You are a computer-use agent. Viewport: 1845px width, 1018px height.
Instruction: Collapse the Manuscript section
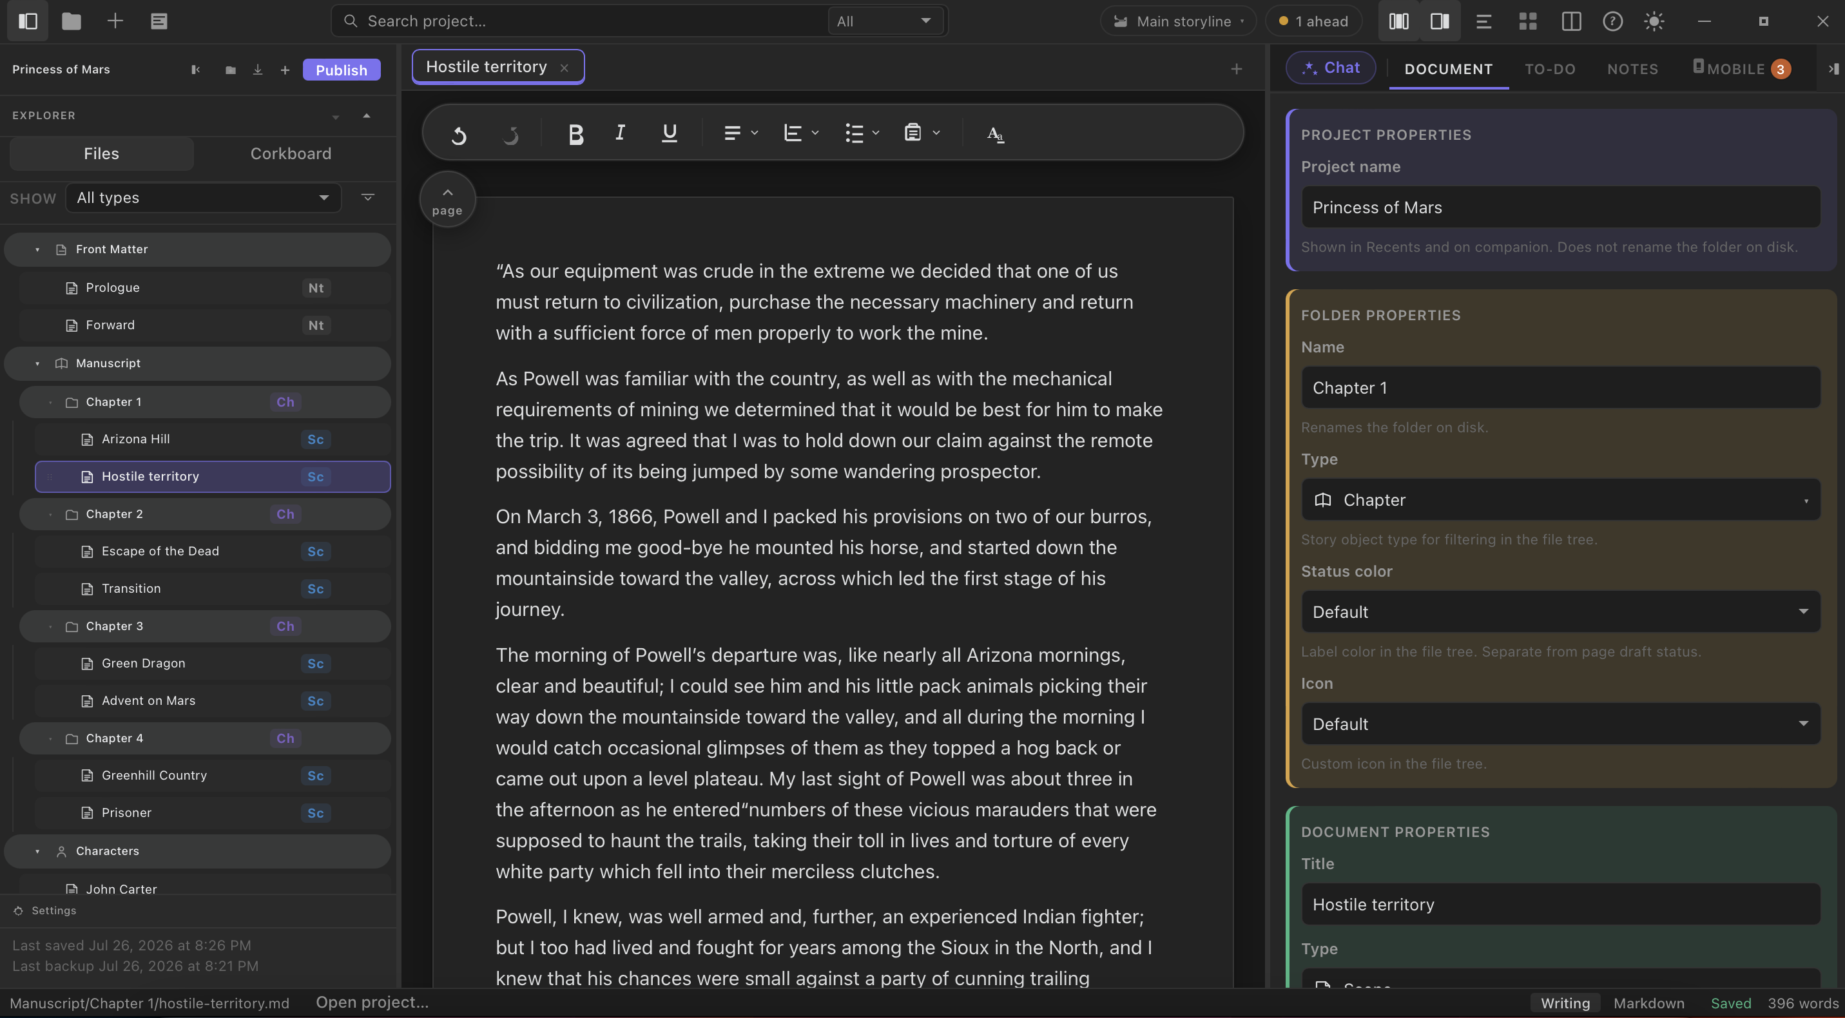(x=37, y=363)
